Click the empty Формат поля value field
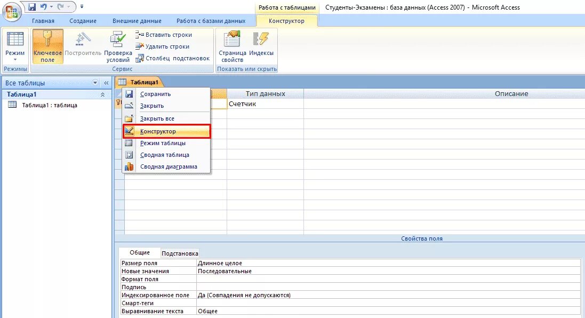The image size is (585, 318). [388, 279]
